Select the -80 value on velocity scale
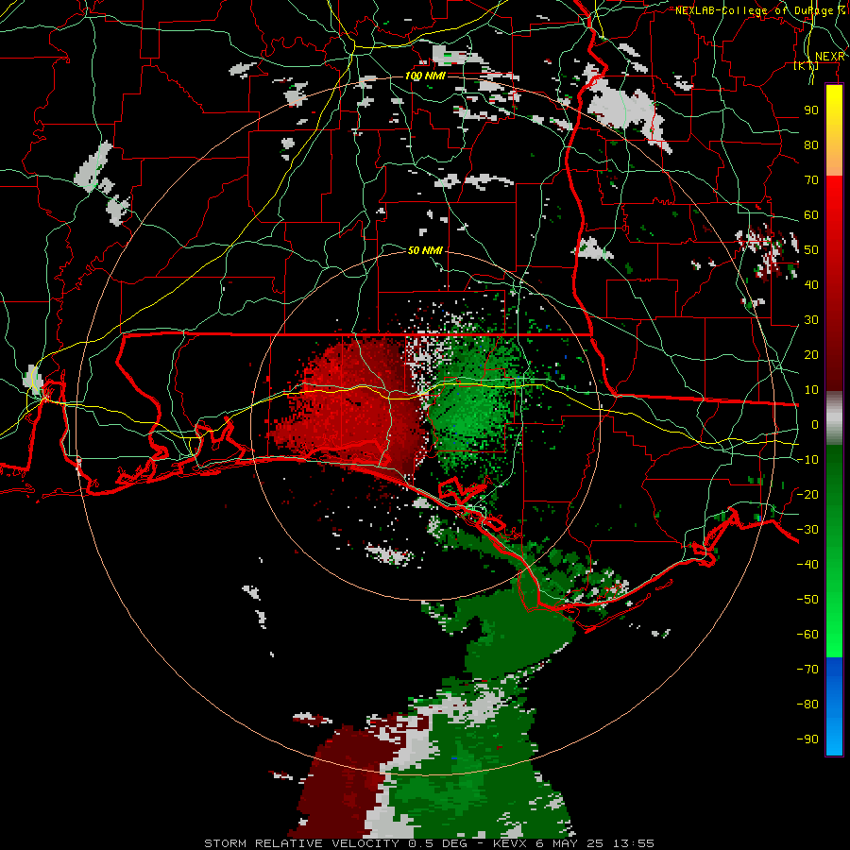 point(807,705)
